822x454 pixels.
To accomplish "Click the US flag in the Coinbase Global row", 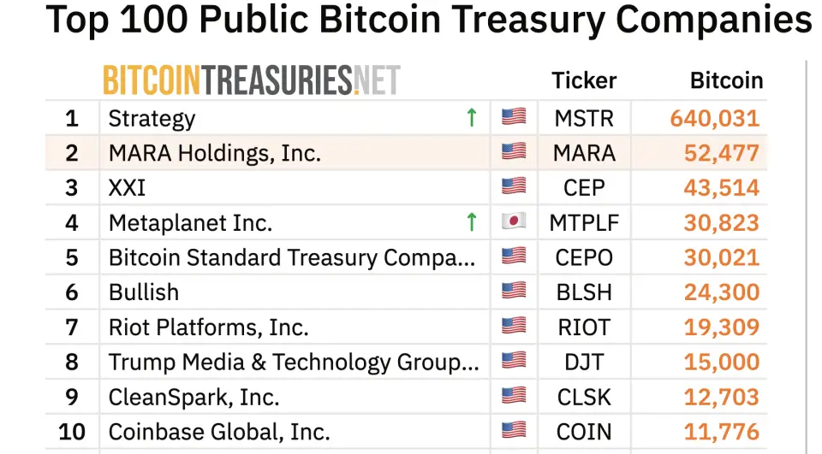I will pyautogui.click(x=514, y=431).
